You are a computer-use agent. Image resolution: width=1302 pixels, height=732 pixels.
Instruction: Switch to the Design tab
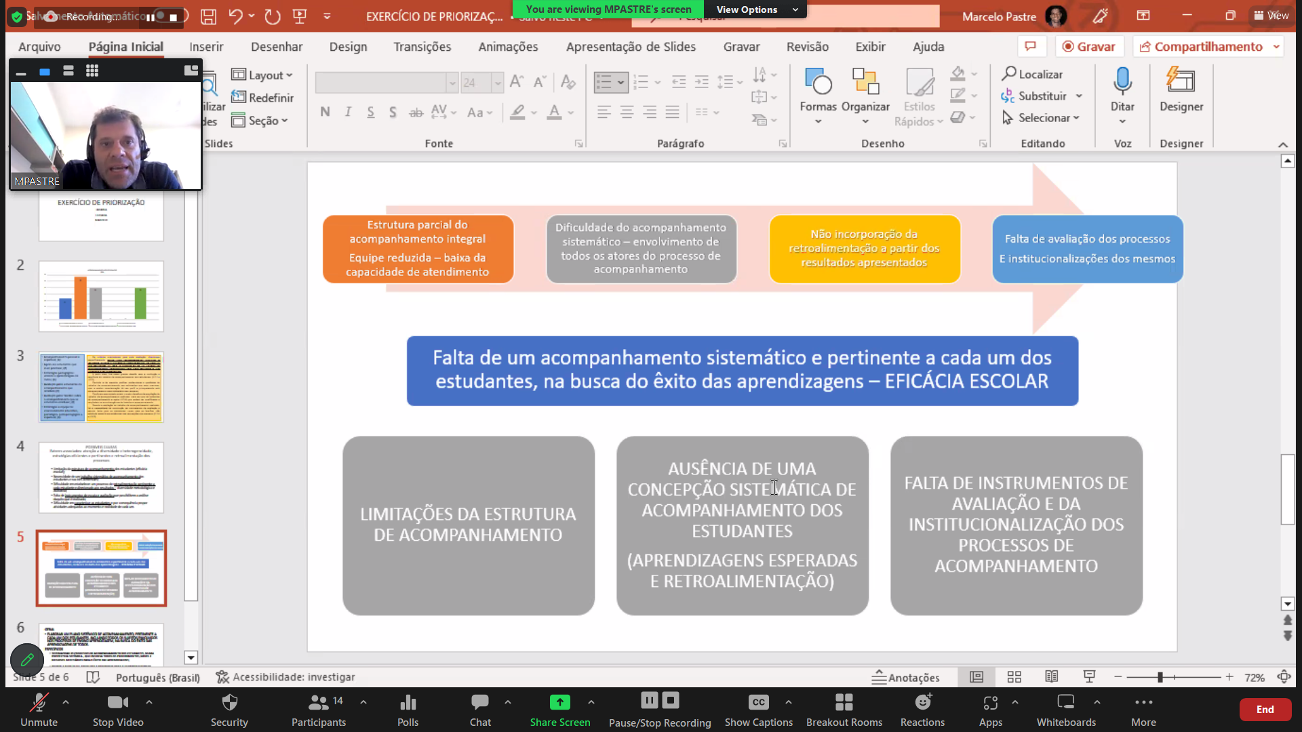pos(348,46)
